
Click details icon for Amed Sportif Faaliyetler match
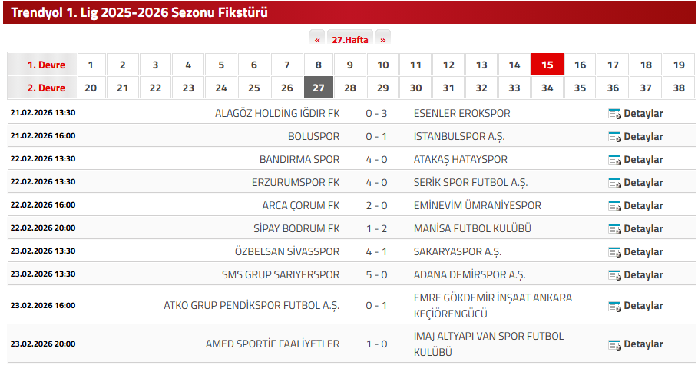click(614, 344)
